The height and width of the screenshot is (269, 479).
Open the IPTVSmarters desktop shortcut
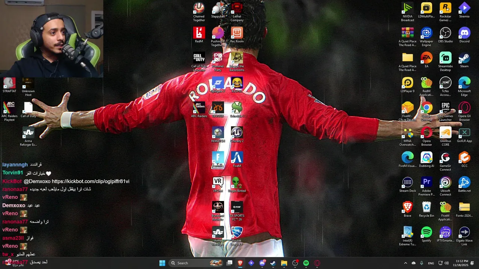[x=445, y=235]
